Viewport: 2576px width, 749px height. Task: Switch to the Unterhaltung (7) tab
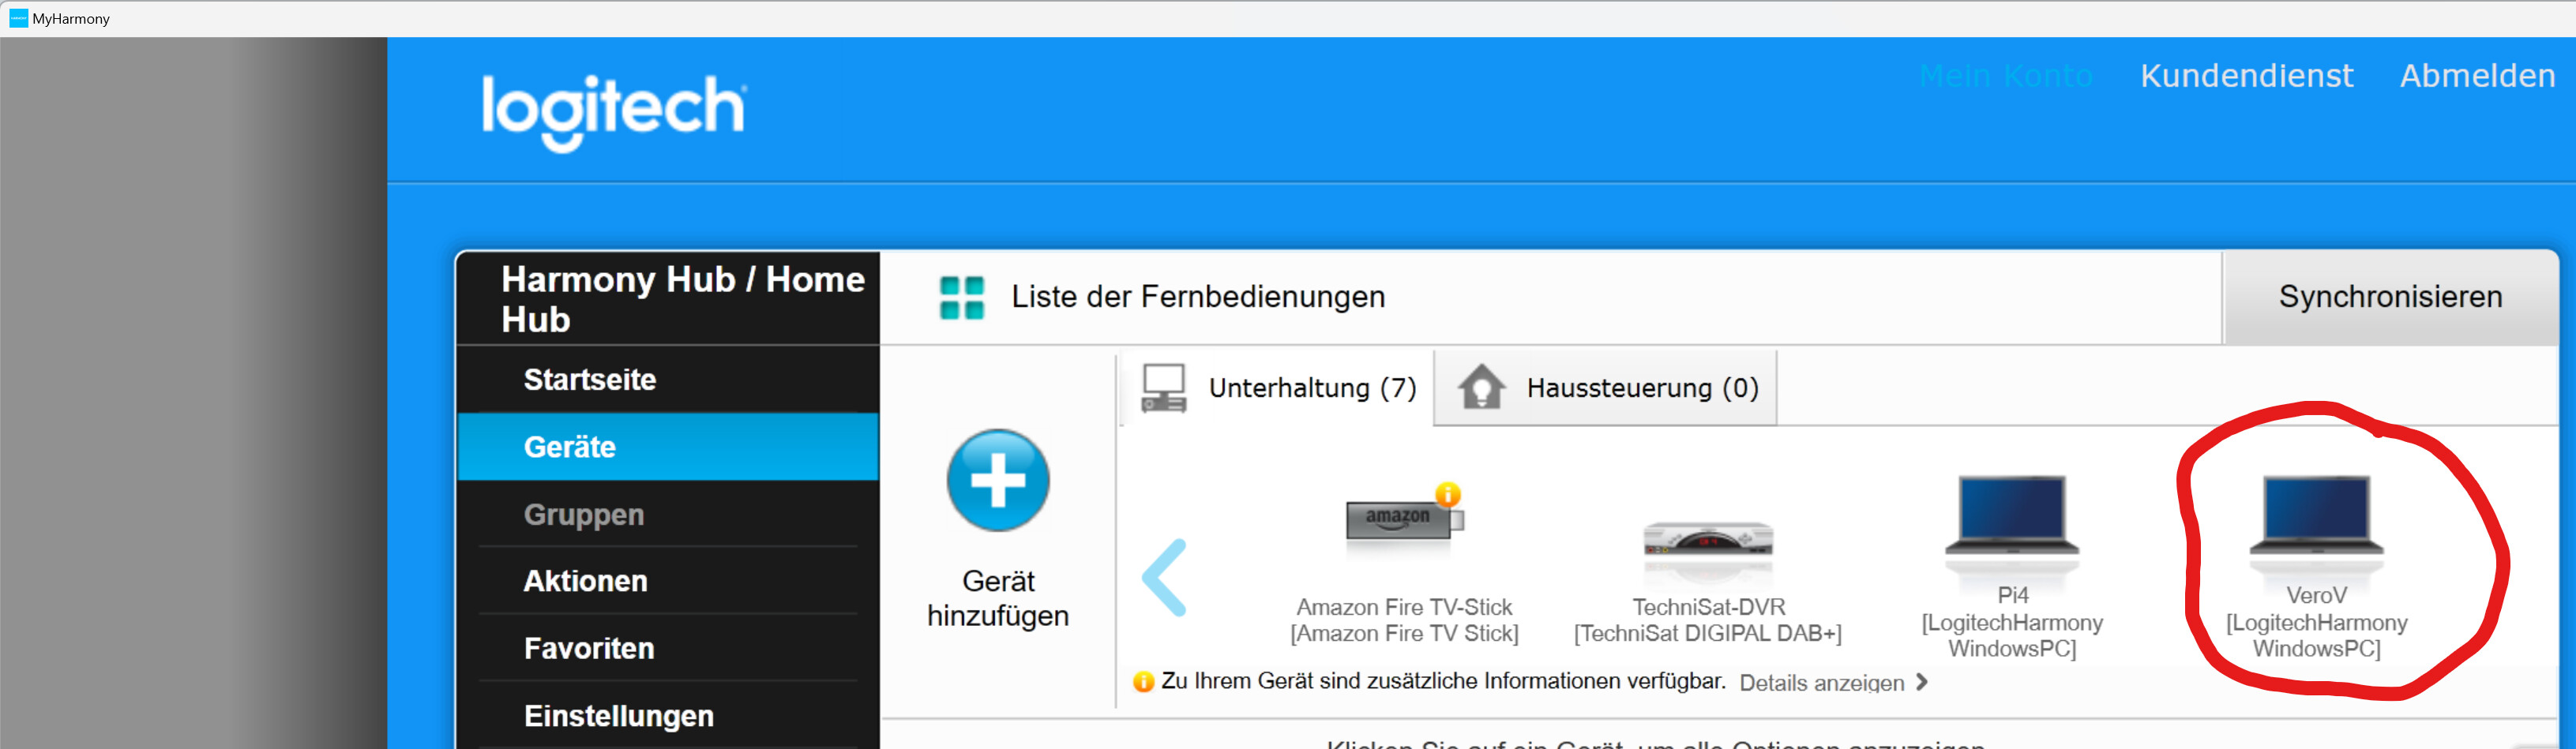(1278, 387)
